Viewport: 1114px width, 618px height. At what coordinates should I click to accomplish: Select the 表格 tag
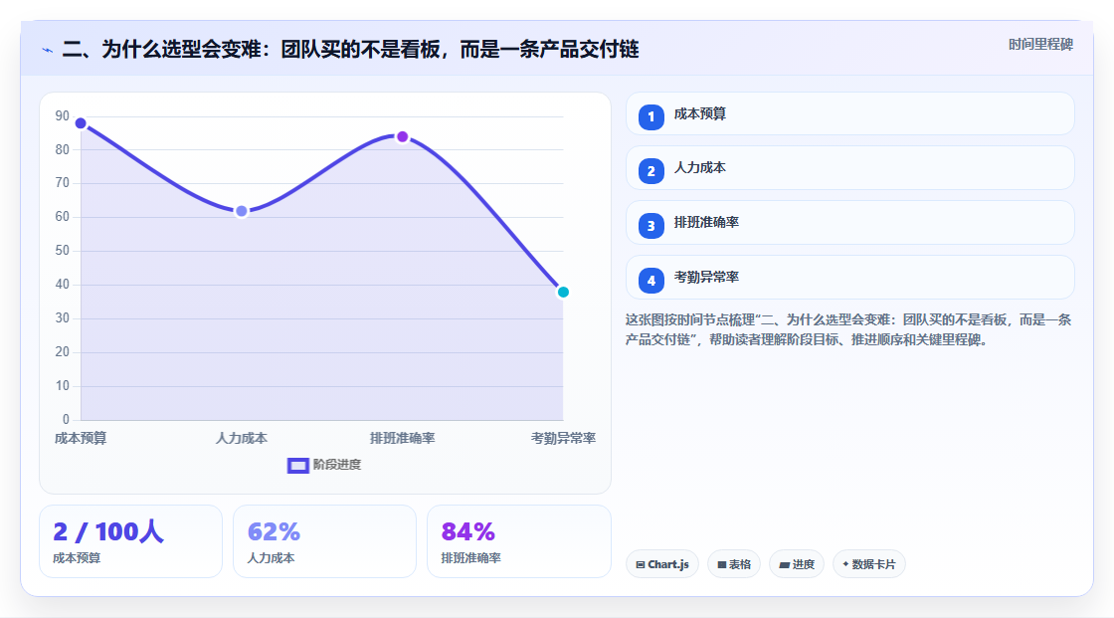click(734, 564)
